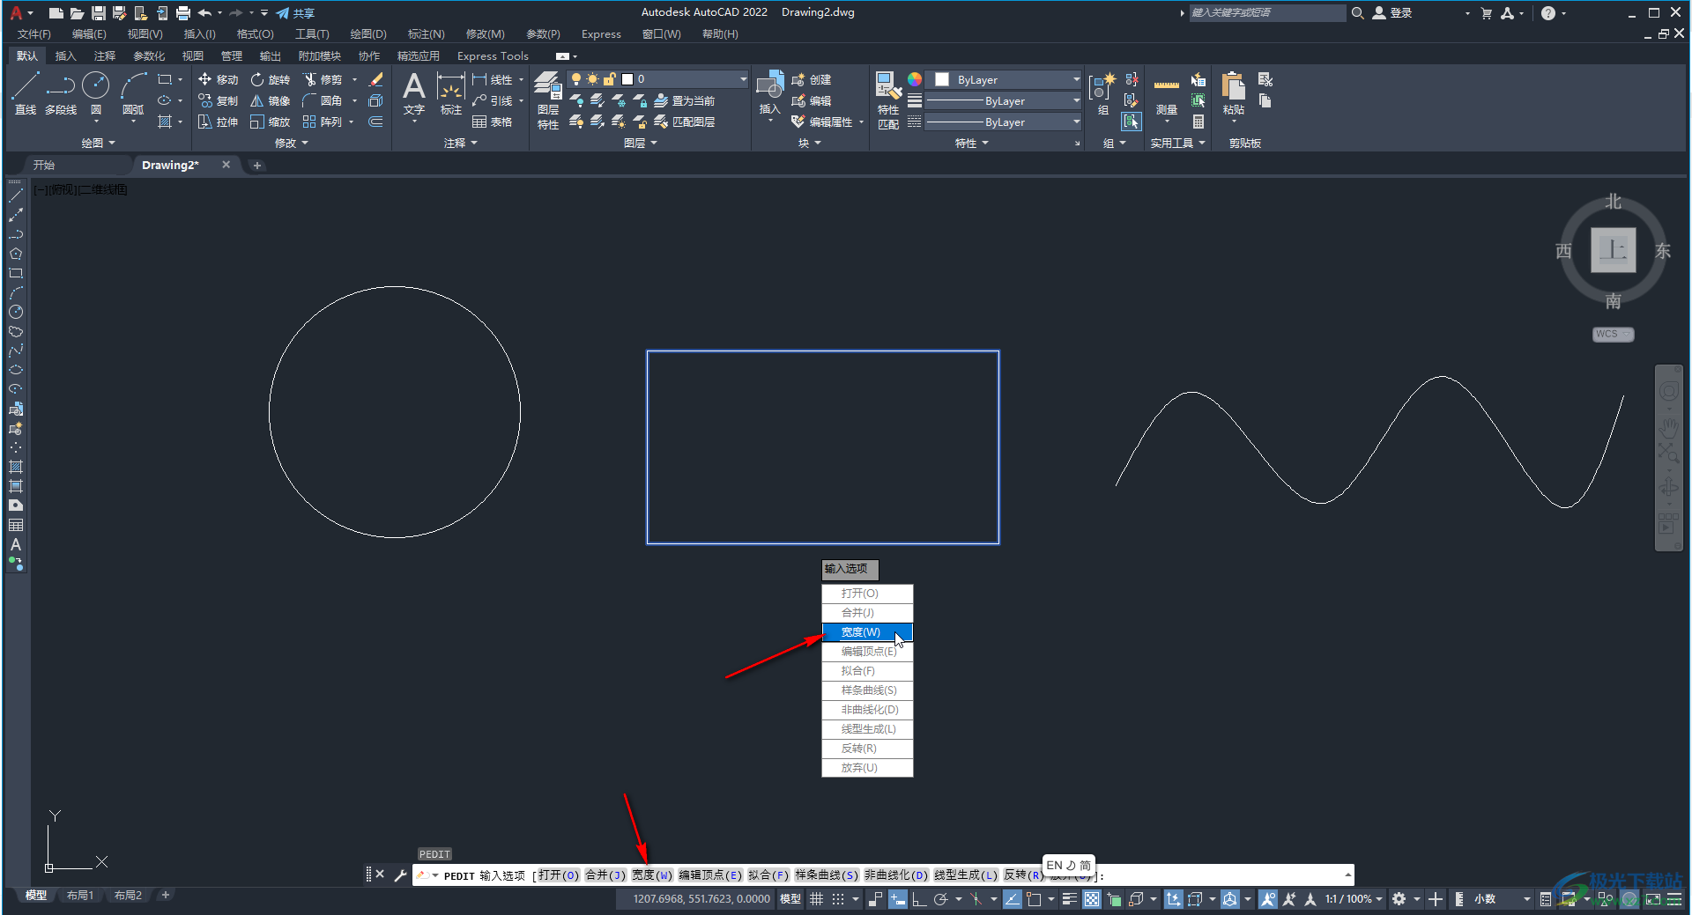Toggle grid display in status bar
1692x915 pixels.
(x=816, y=899)
